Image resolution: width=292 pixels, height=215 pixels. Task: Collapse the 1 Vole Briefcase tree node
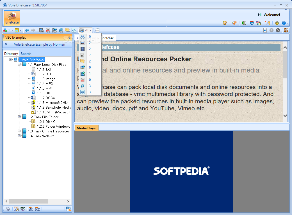[10, 60]
